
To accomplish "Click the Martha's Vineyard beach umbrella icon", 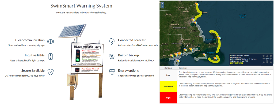I will click(x=204, y=55).
